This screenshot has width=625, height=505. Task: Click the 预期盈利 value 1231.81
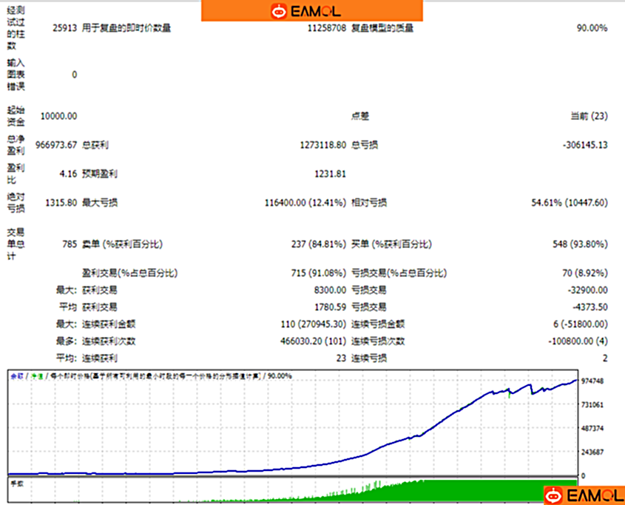click(x=330, y=173)
